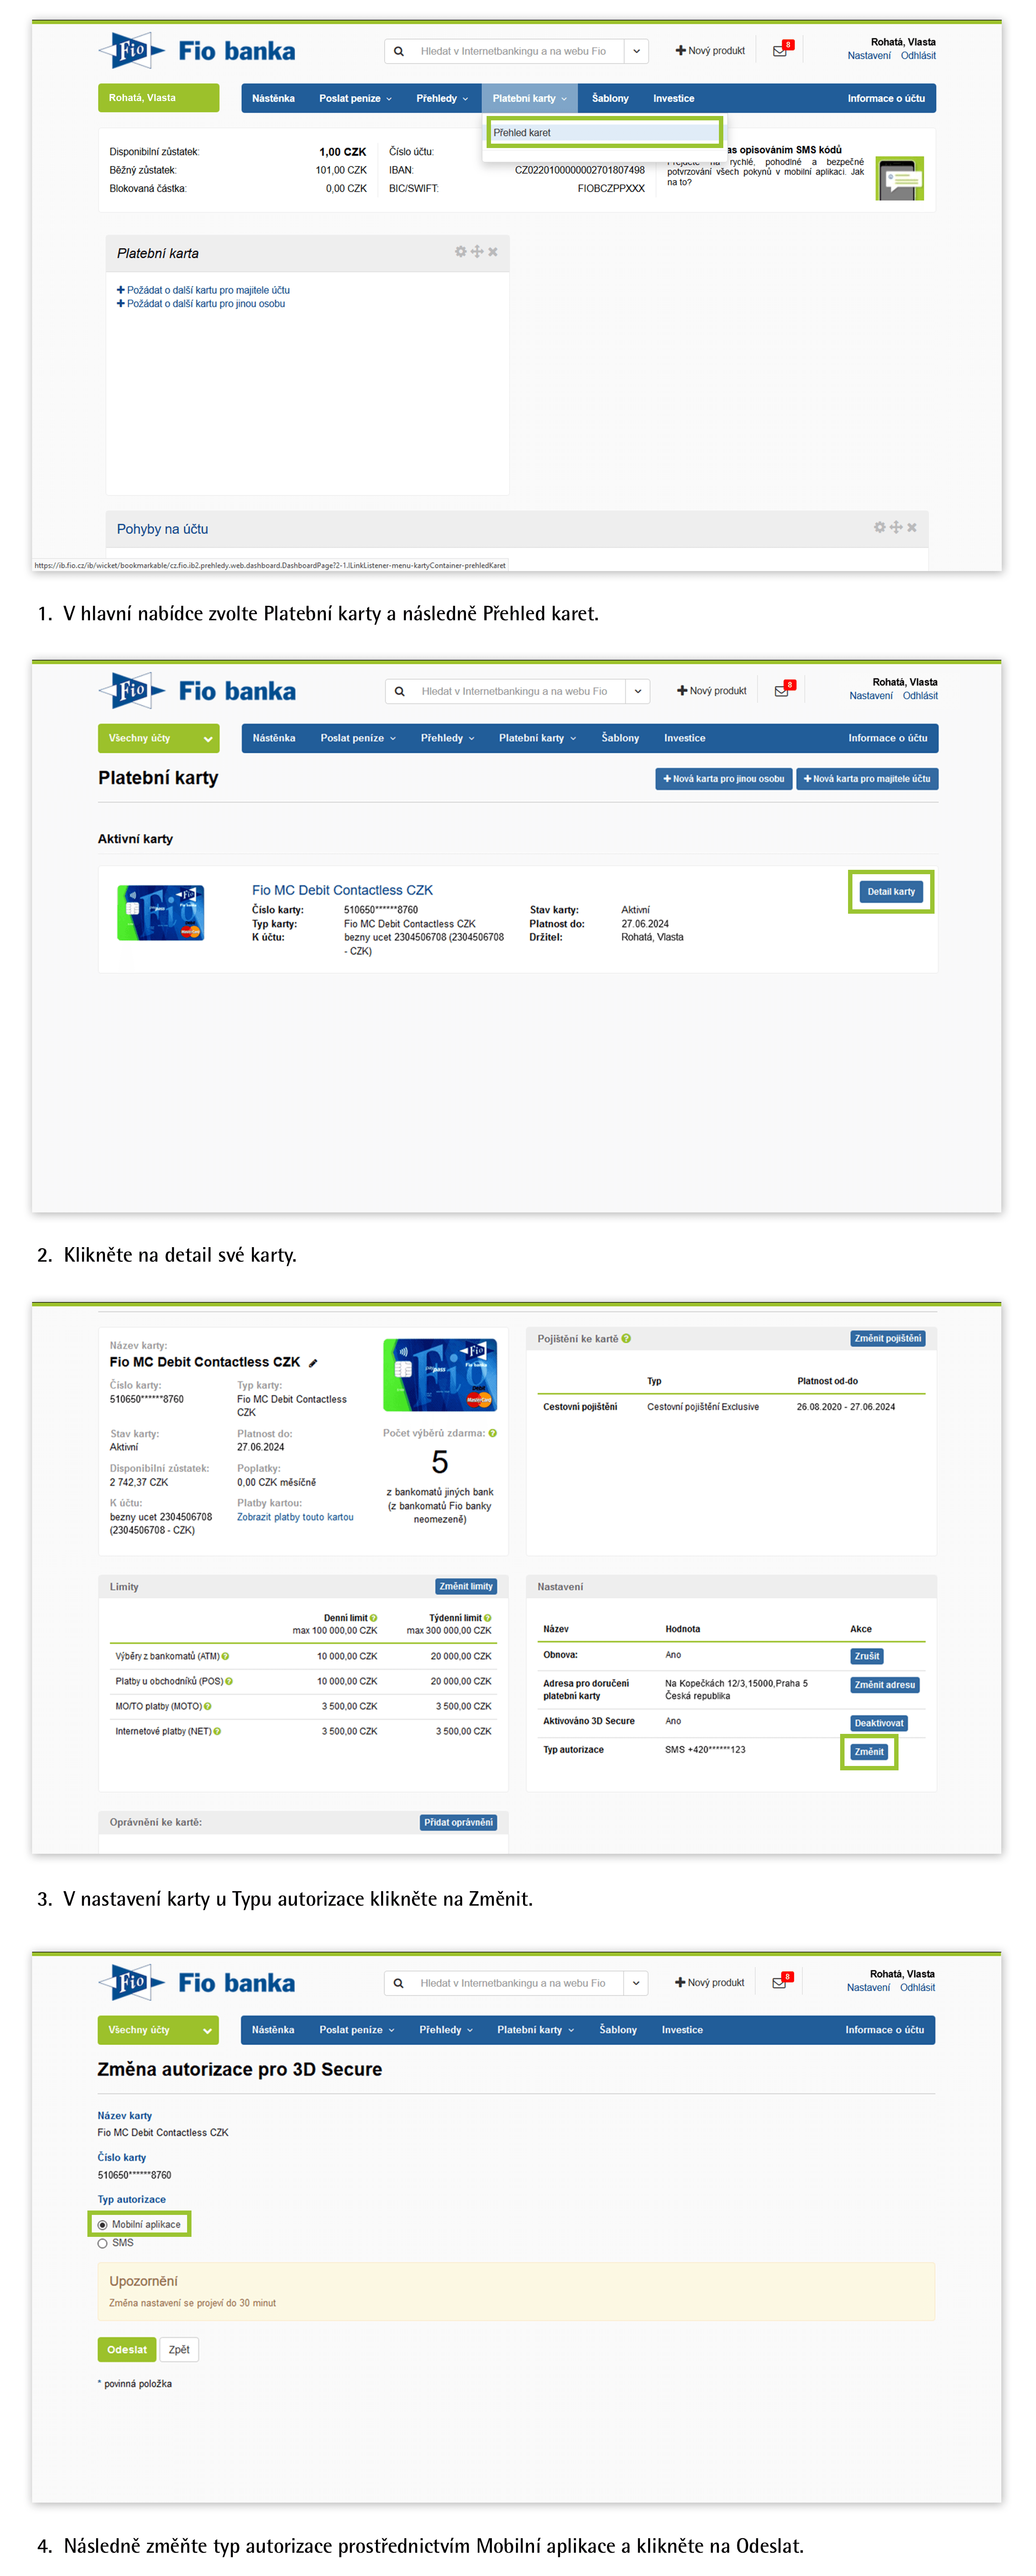This screenshot has width=1036, height=2576.
Task: Click Zrušit button in Obnova row
Action: pyautogui.click(x=867, y=1657)
